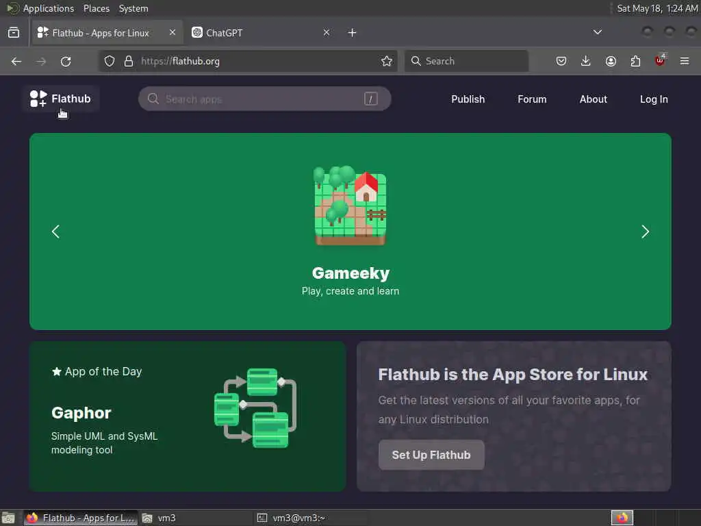Click the show desktop icon in taskbar
This screenshot has height=526, width=701.
point(8,518)
